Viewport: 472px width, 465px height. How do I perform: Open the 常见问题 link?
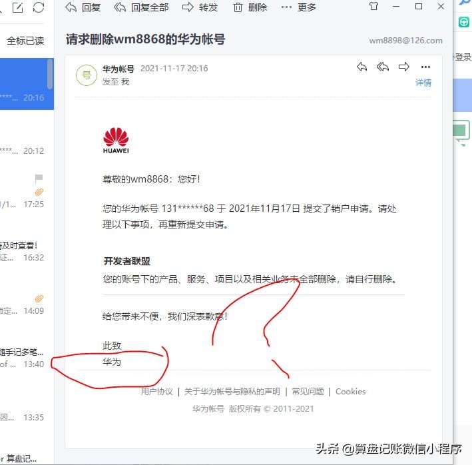[308, 392]
